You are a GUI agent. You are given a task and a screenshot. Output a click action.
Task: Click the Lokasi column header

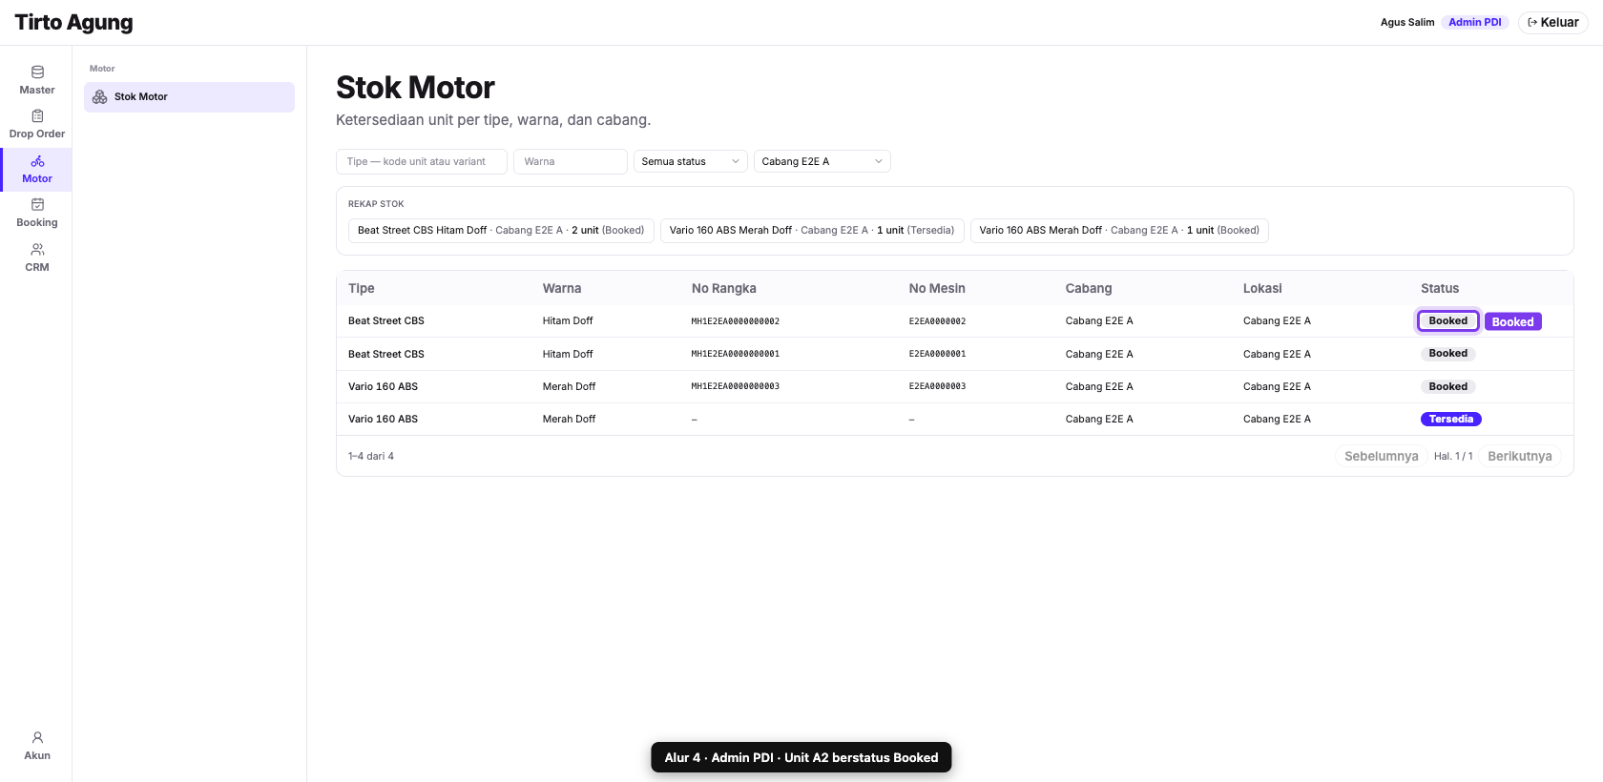click(x=1262, y=288)
